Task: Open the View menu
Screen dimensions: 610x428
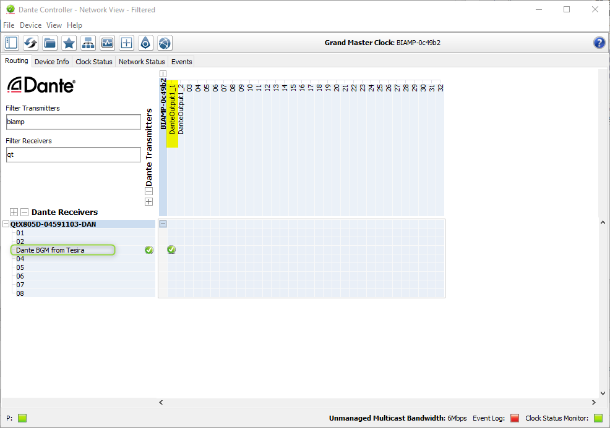Action: (54, 25)
